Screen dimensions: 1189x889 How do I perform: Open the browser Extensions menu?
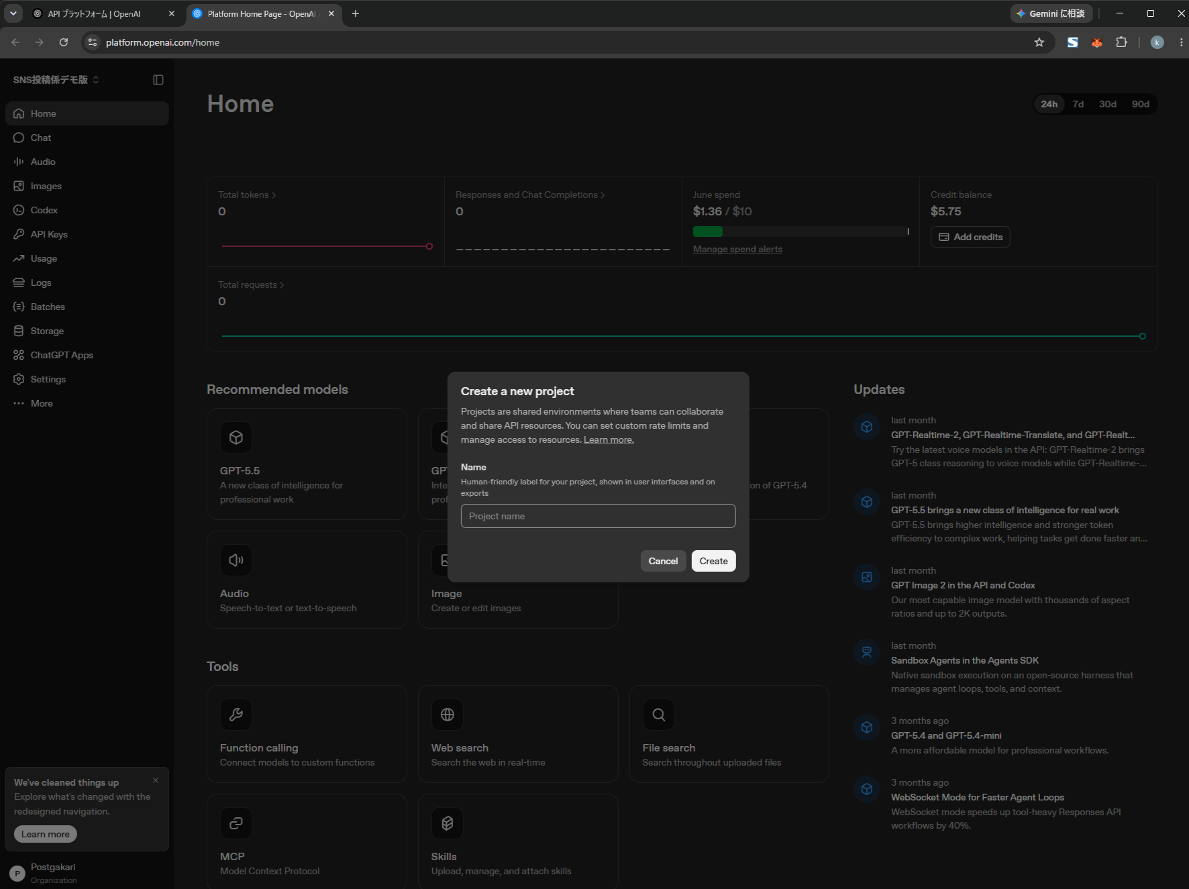pos(1121,42)
